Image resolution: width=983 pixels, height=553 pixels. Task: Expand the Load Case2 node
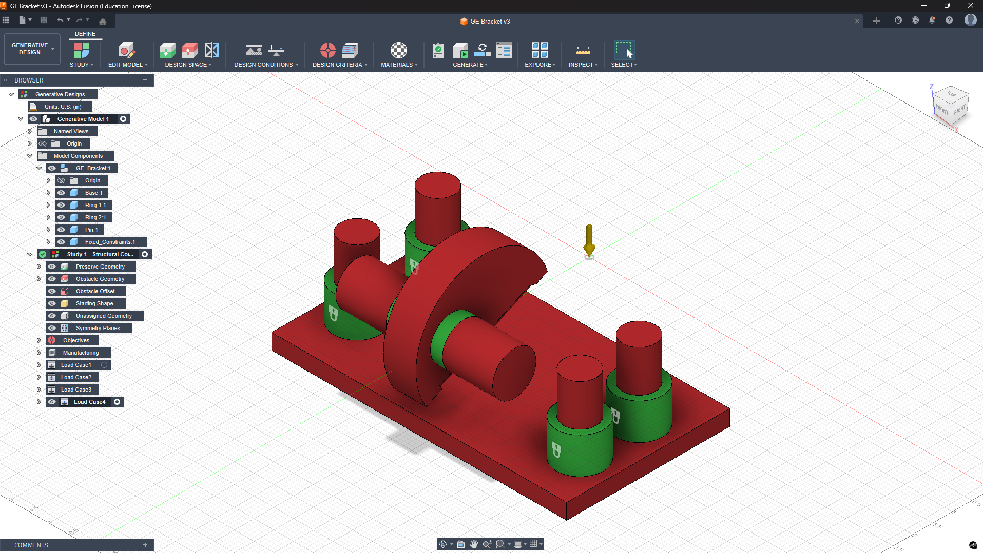click(x=39, y=377)
